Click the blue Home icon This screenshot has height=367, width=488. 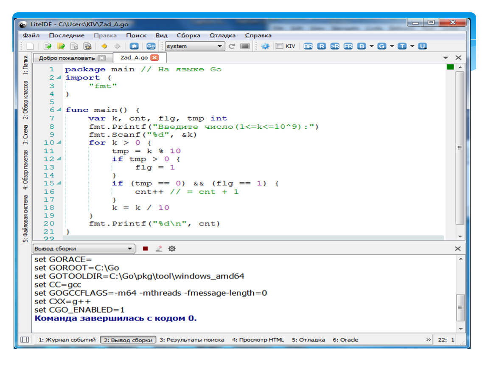[x=134, y=46]
